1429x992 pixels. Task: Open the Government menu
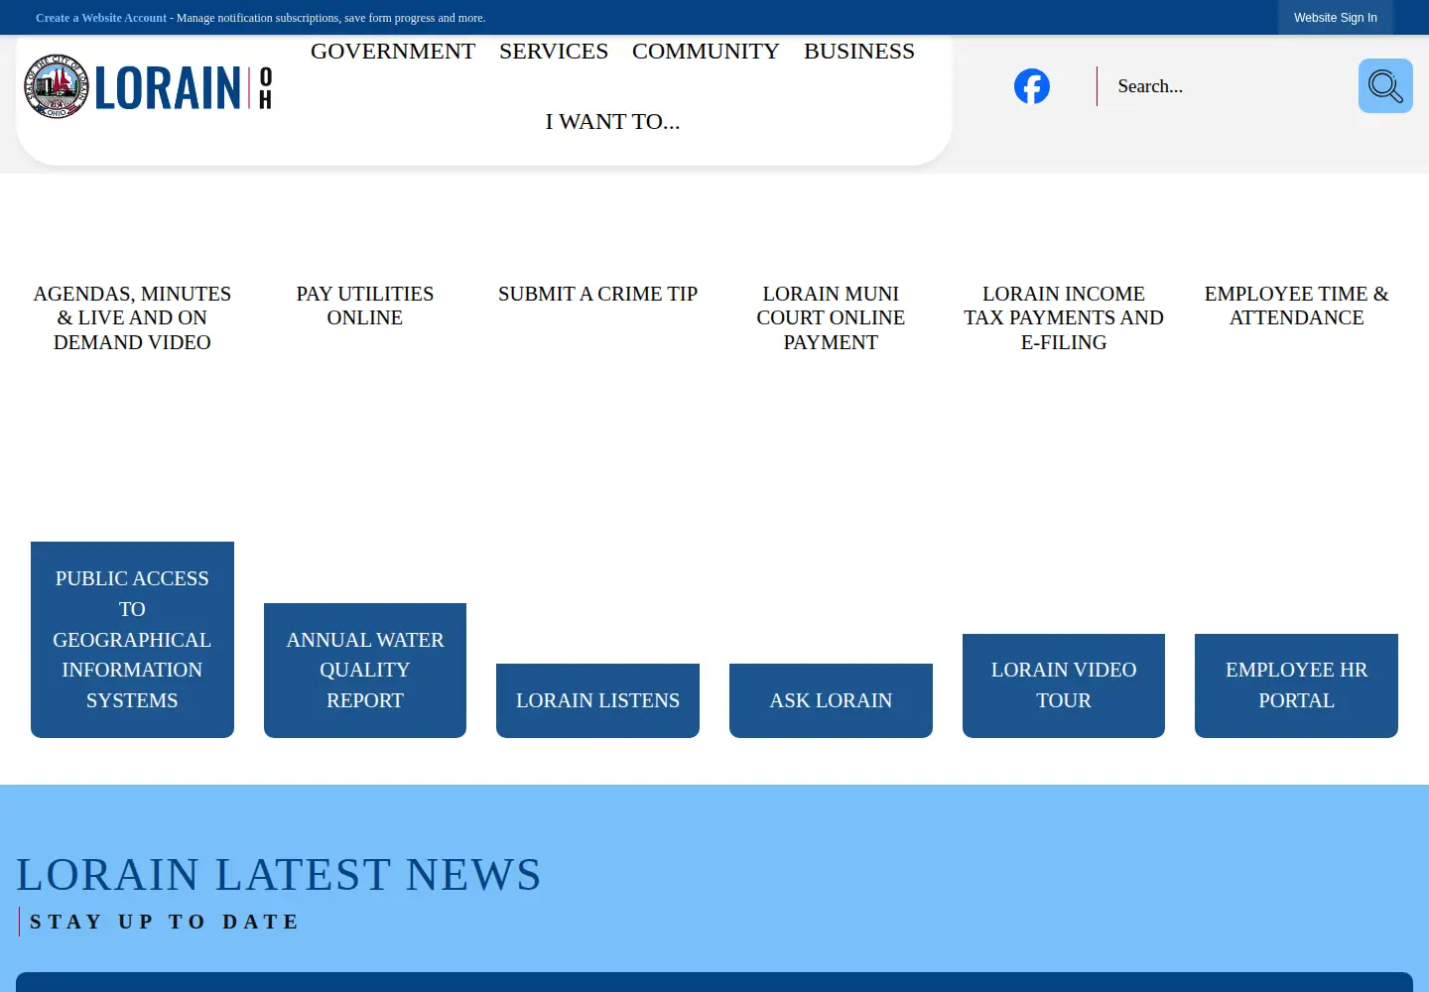(393, 52)
